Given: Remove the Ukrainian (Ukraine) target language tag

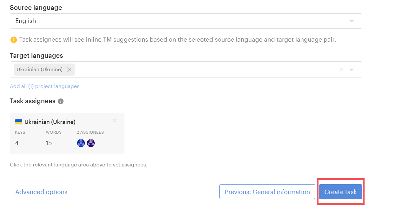Looking at the screenshot, I should [x=69, y=70].
